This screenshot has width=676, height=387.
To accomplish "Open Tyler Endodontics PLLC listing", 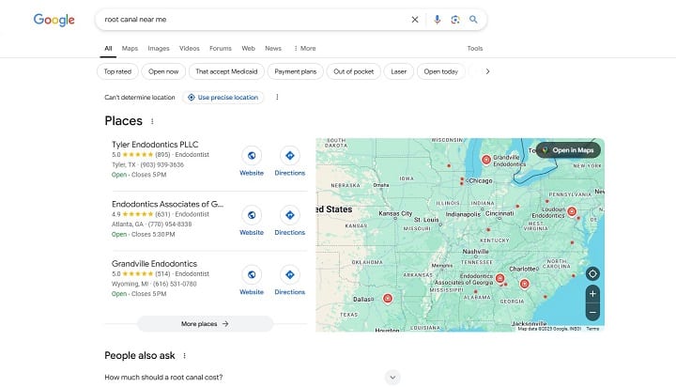I will point(155,145).
